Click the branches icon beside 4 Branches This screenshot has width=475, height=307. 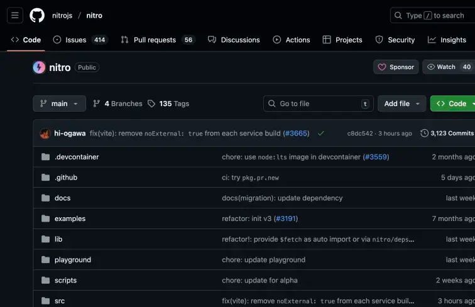click(x=97, y=104)
